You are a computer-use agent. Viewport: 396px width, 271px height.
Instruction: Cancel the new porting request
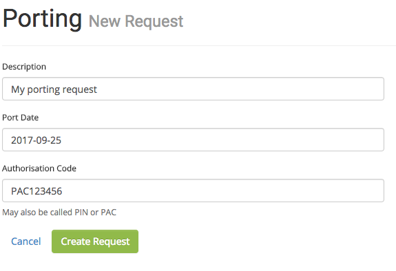pyautogui.click(x=25, y=241)
